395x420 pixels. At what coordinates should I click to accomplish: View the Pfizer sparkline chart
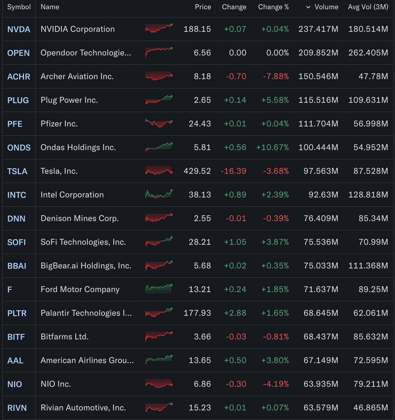[159, 123]
